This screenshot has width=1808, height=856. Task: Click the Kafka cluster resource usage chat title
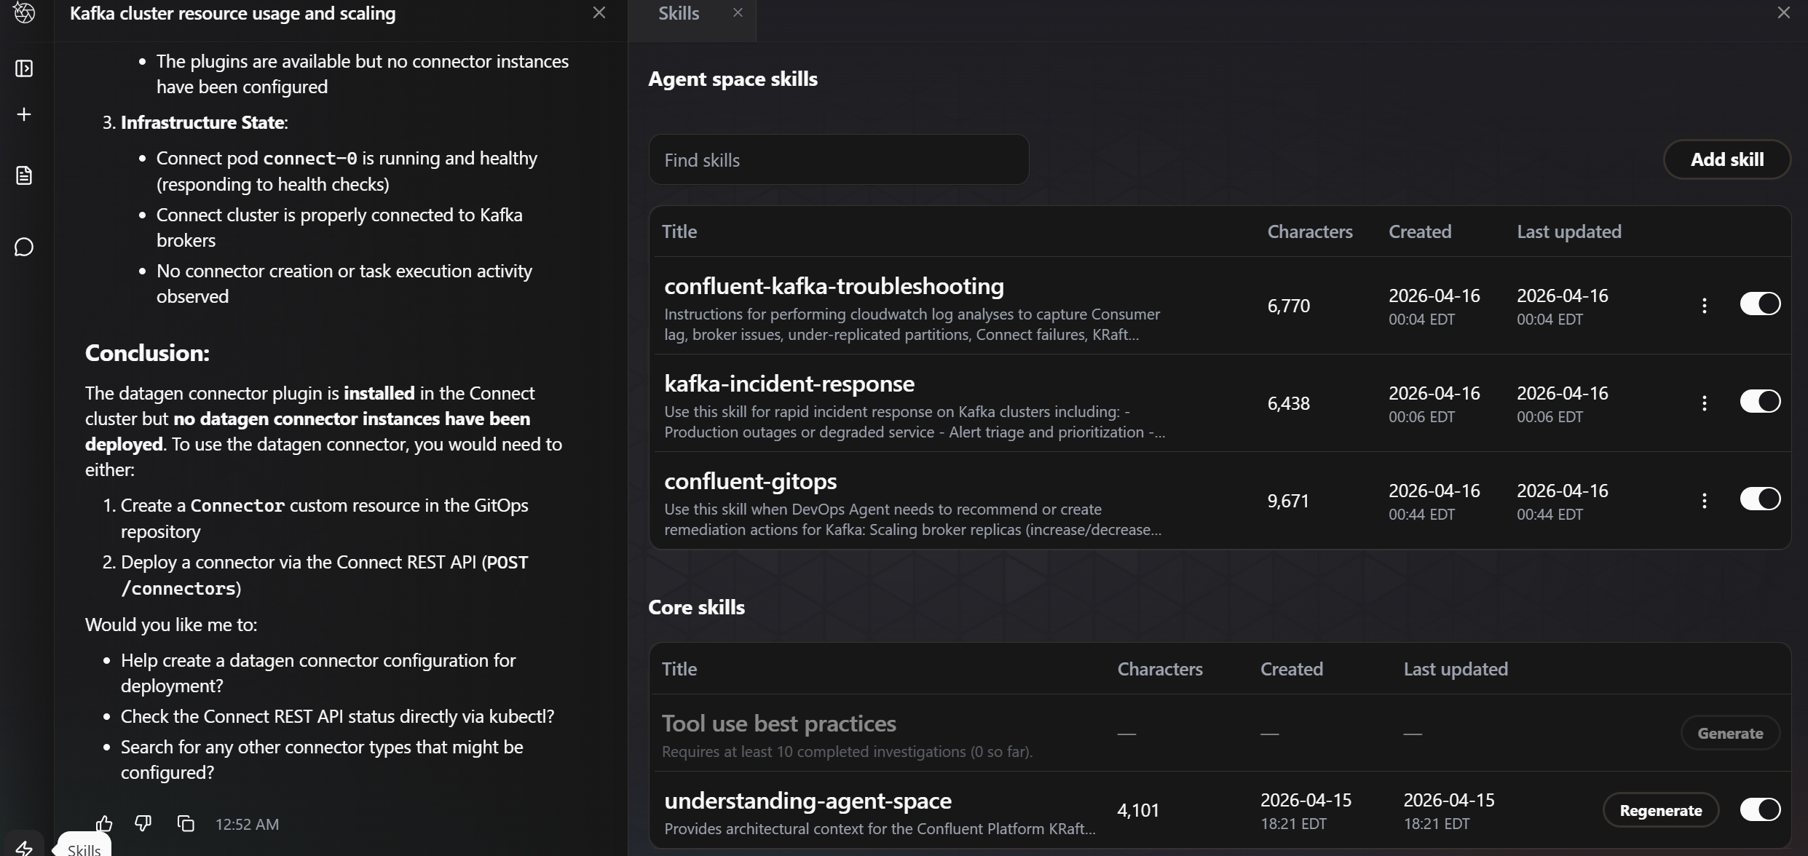click(x=232, y=13)
